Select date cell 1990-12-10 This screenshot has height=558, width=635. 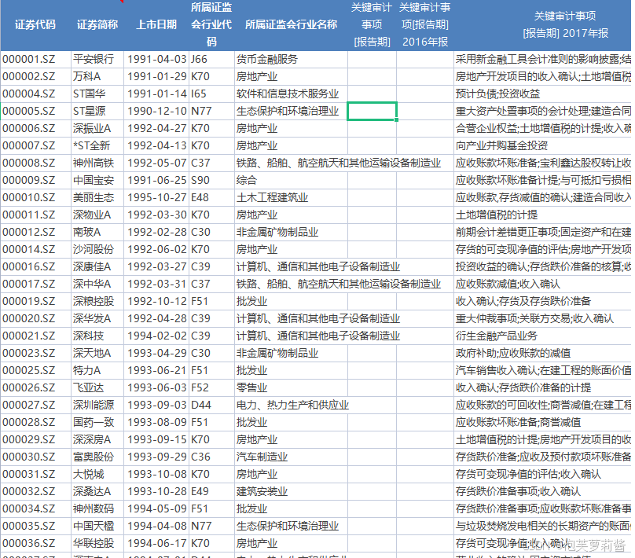pos(156,112)
